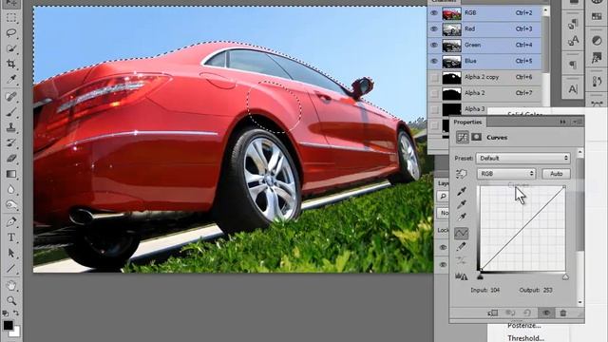Viewport: 608px width, 342px height.
Task: Select the Rectangular Marquee tool
Action: [11, 18]
